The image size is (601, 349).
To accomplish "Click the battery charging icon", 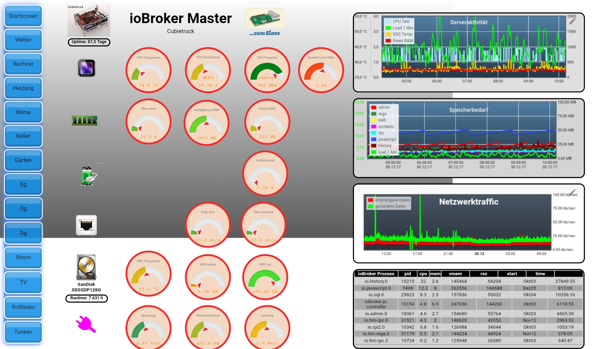I will 89,176.
